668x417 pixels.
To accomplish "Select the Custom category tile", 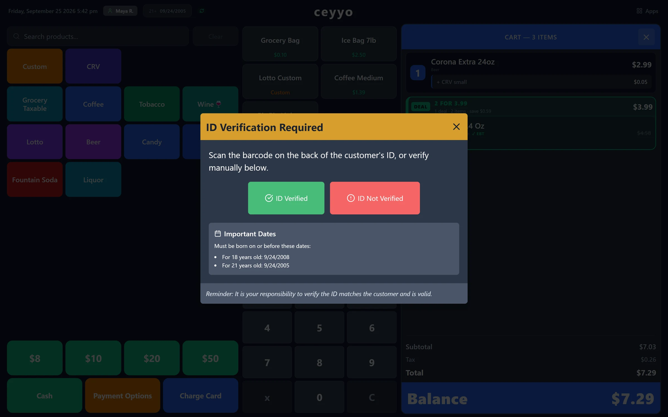I will [35, 66].
